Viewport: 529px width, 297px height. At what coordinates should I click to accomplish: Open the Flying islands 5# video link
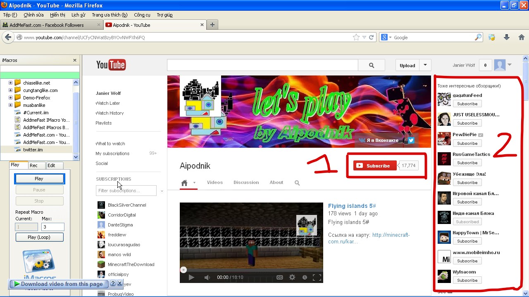tap(352, 206)
